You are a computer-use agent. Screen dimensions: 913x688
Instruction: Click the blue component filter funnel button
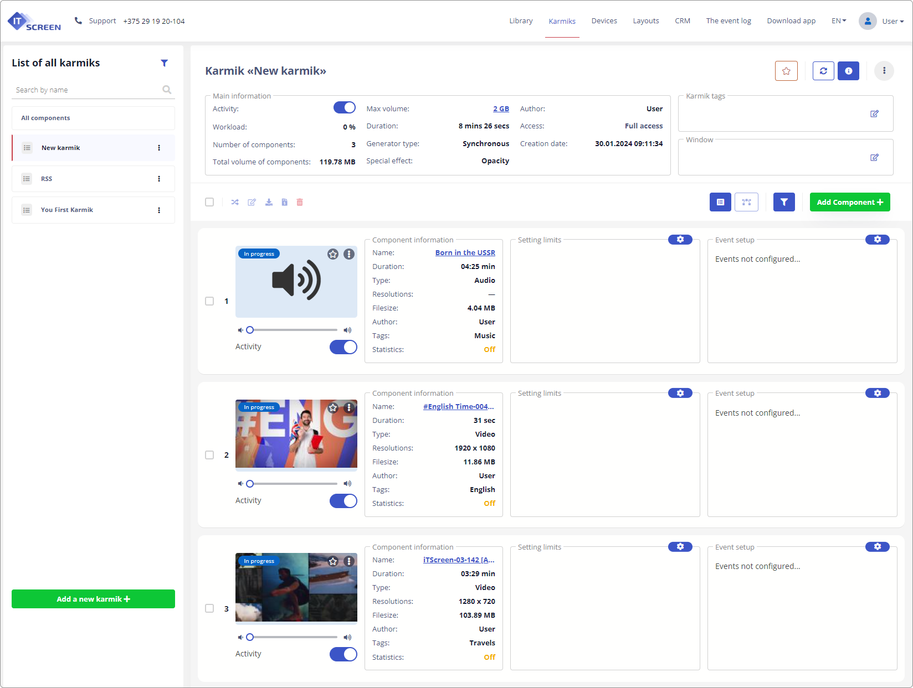pyautogui.click(x=784, y=202)
